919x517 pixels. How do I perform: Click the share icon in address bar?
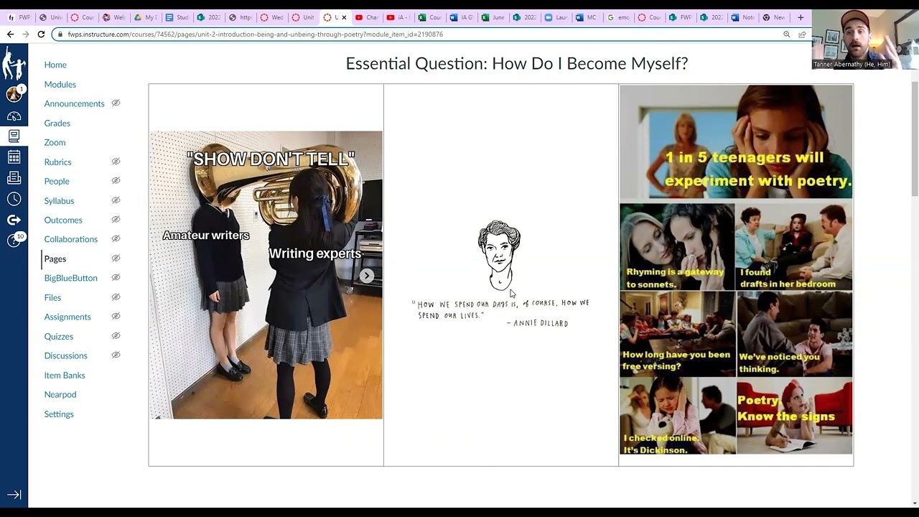click(802, 34)
